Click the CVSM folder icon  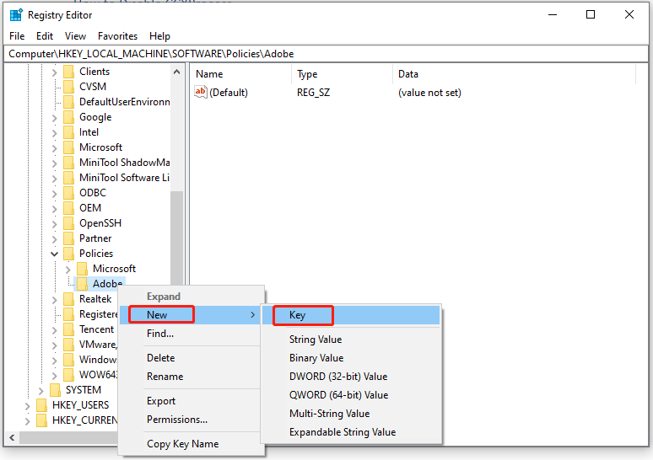(68, 87)
